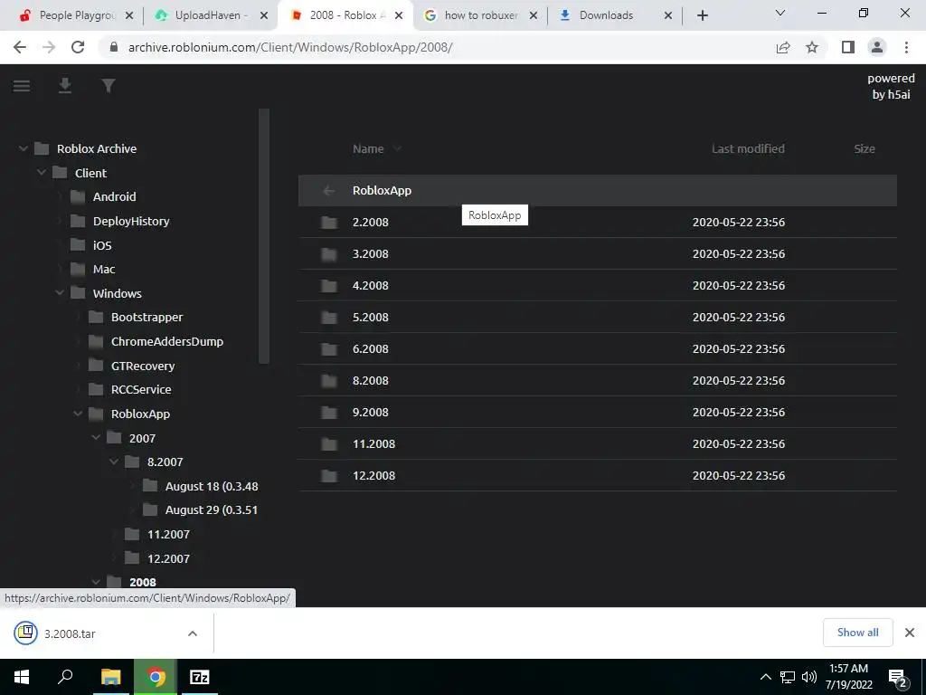Click the share page icon in address bar
The width and height of the screenshot is (926, 695).
coord(783,47)
